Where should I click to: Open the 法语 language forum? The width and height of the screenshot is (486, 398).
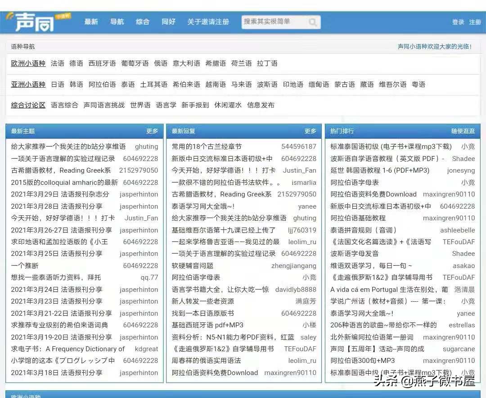coord(58,63)
